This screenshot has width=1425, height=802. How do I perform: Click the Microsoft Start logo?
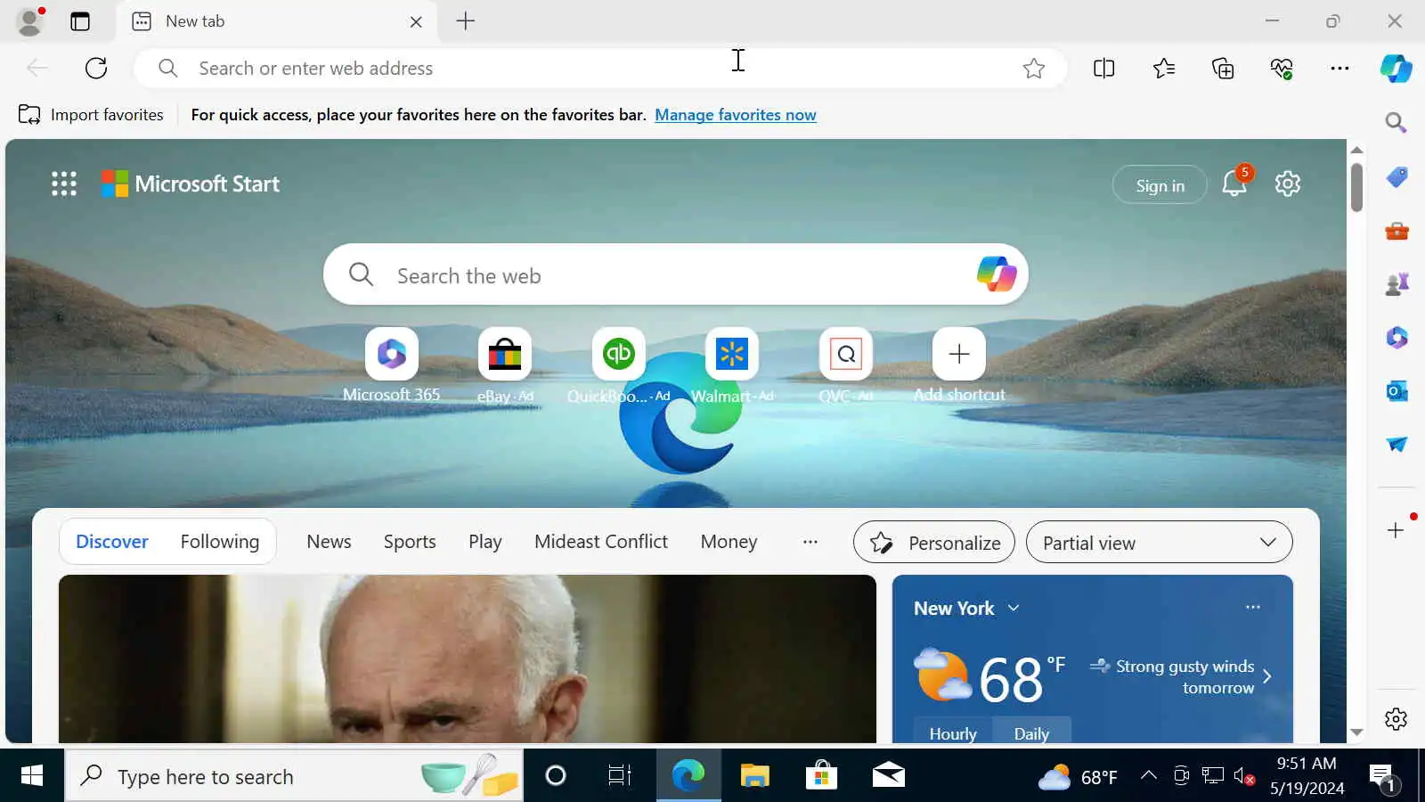pyautogui.click(x=190, y=184)
